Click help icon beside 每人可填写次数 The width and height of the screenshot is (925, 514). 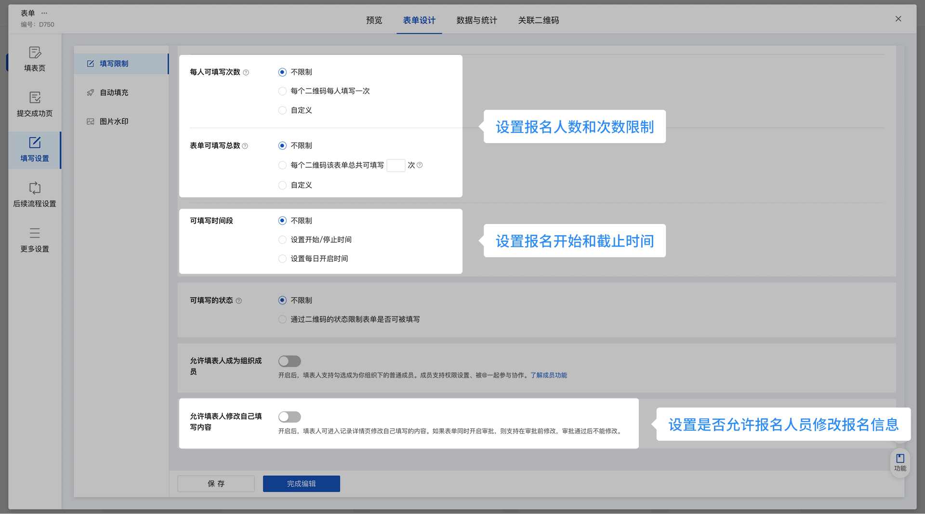point(246,73)
